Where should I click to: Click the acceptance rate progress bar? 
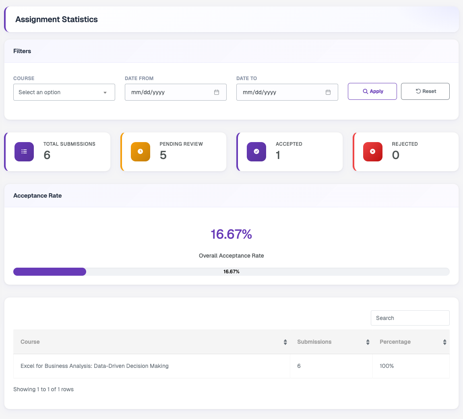[x=231, y=272]
